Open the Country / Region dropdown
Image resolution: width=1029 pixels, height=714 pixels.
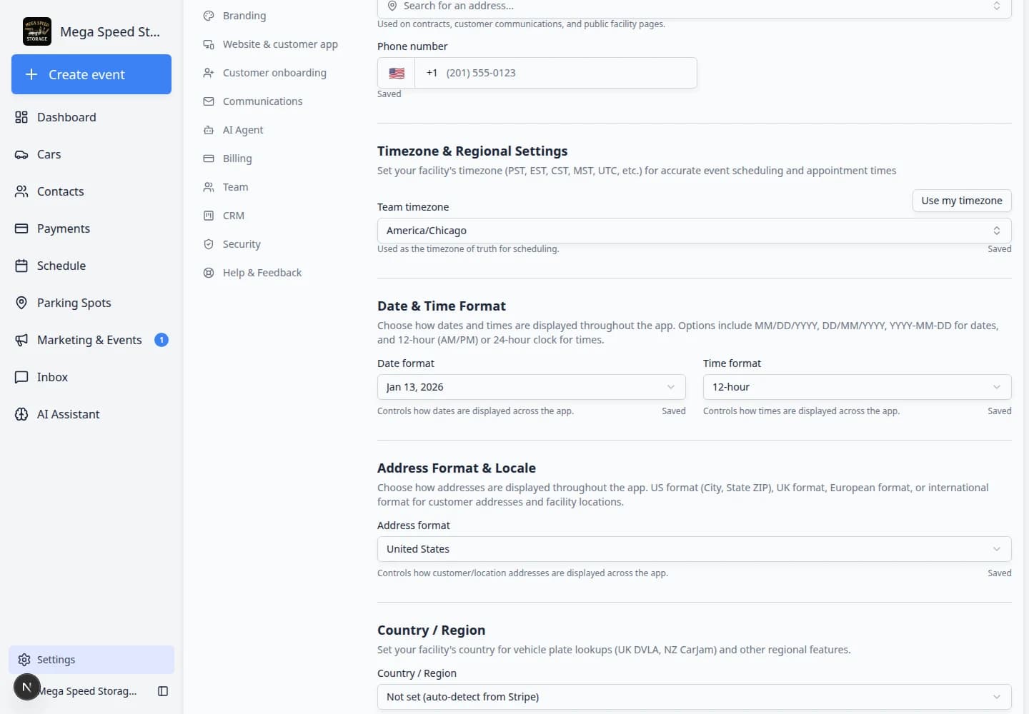(x=694, y=697)
